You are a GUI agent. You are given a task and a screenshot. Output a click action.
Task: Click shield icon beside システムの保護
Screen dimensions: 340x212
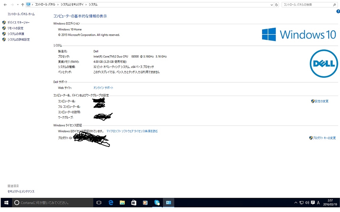4,34
